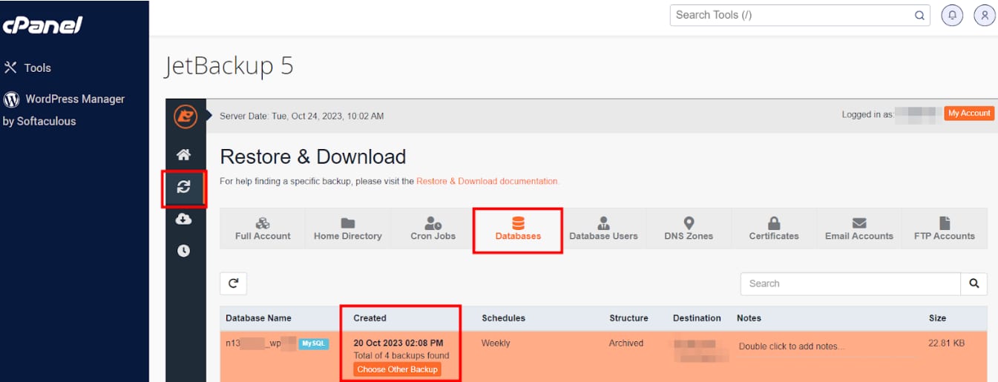Open Restore & Download sidebar icon
The image size is (998, 382).
pyautogui.click(x=183, y=187)
